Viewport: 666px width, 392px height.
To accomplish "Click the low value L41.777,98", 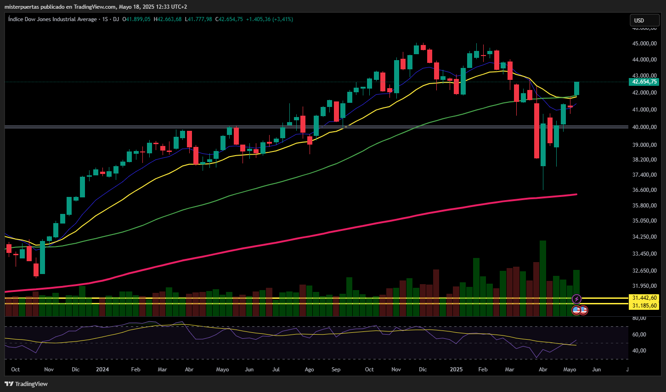I will (199, 19).
